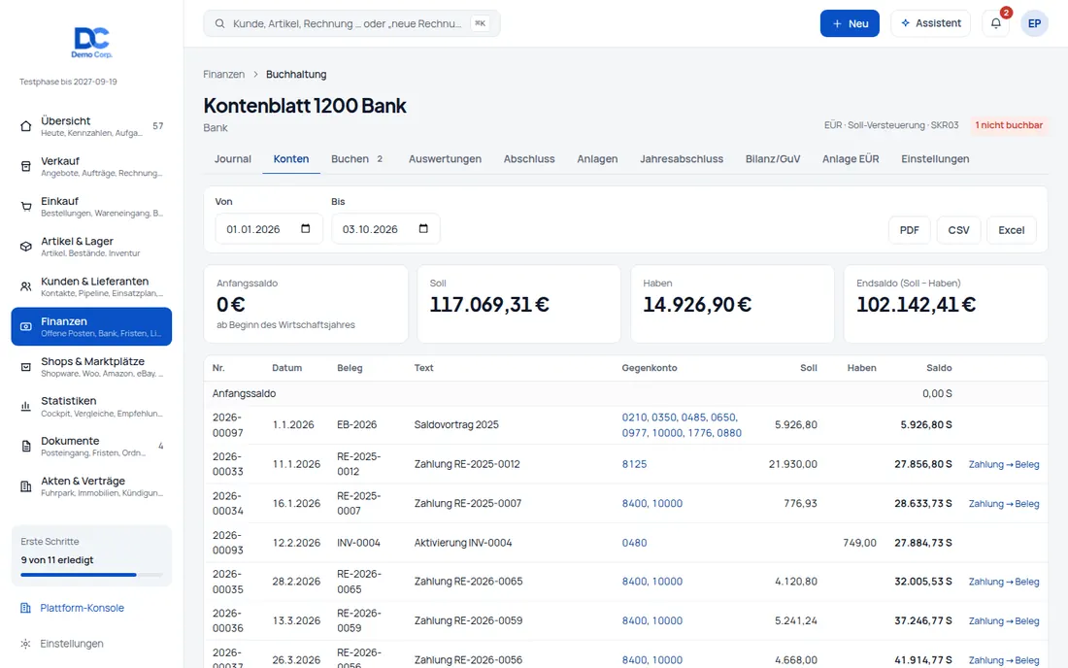
Task: Select the Konten tab
Action: 291,158
